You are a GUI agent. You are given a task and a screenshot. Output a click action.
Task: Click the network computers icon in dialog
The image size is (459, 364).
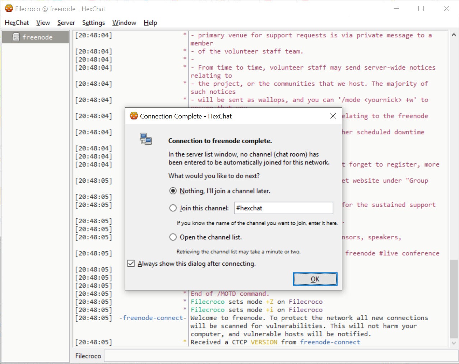click(146, 139)
